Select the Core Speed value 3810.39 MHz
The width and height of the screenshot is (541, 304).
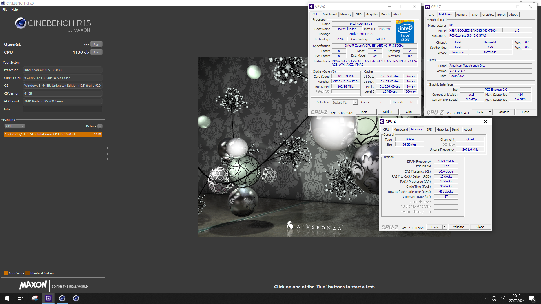(345, 76)
